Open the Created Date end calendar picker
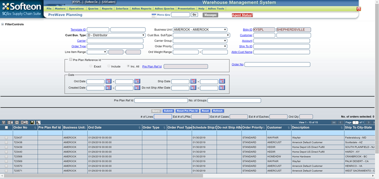 pyautogui.click(x=137, y=88)
